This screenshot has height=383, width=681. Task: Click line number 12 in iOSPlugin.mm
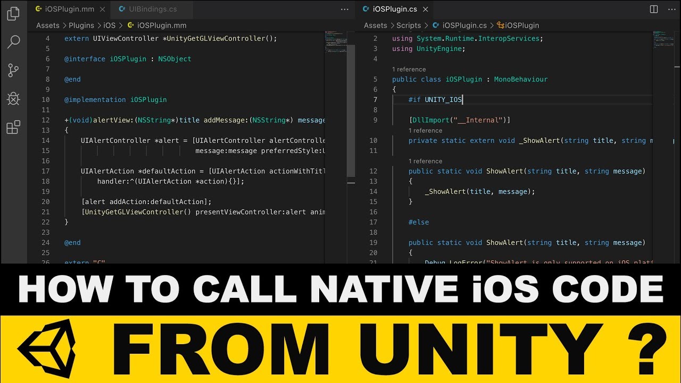[45, 120]
